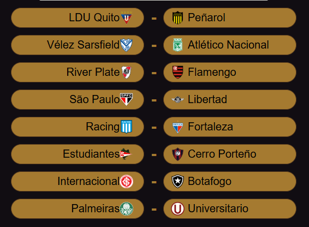Click the Flamengo team name text
This screenshot has width=309, height=227.
tap(212, 72)
